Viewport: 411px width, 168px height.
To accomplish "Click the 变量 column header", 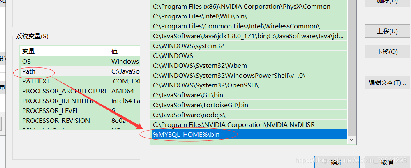I will [64, 51].
